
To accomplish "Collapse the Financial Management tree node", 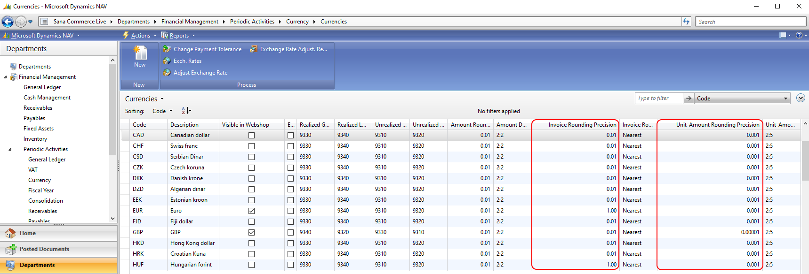I will [5, 77].
